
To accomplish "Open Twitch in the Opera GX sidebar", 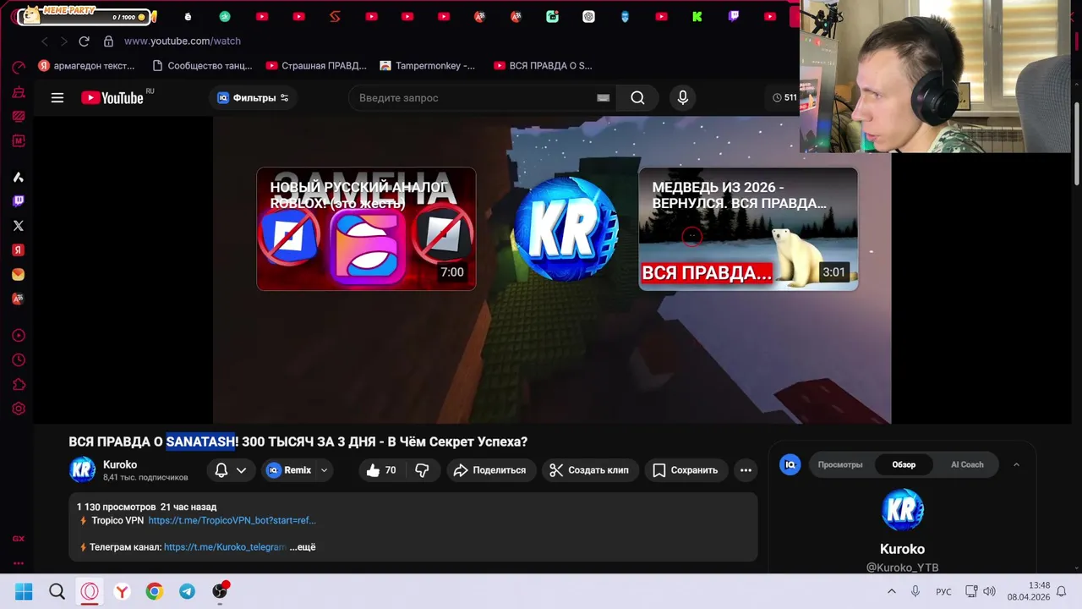I will [x=18, y=201].
